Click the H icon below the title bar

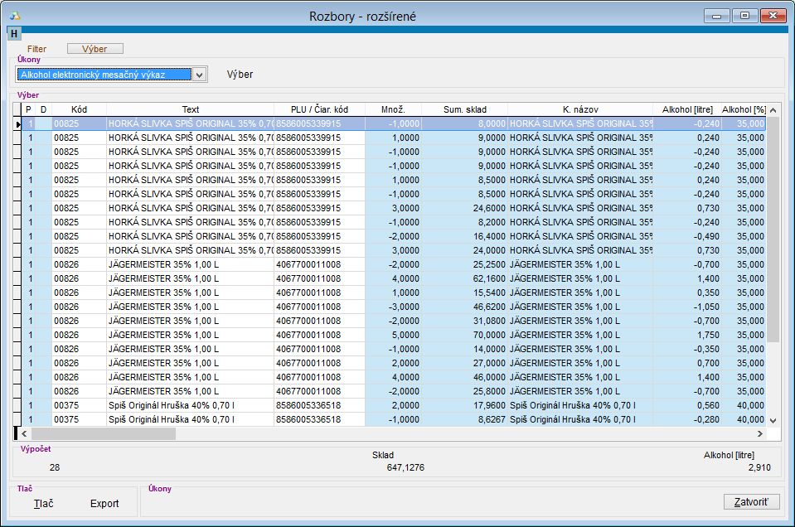(14, 33)
